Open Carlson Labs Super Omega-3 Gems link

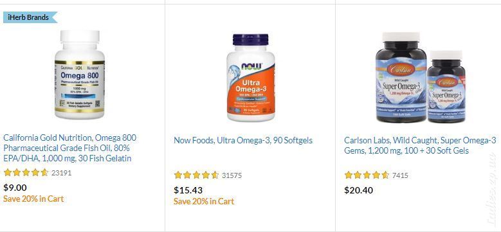(420, 145)
